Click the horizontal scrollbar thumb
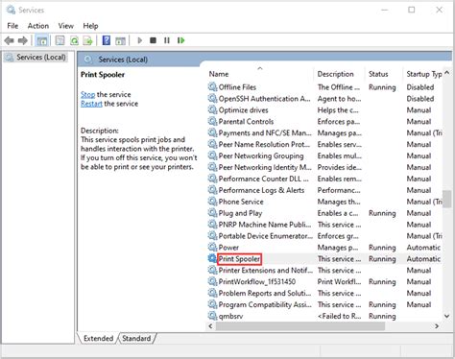 click(x=300, y=326)
